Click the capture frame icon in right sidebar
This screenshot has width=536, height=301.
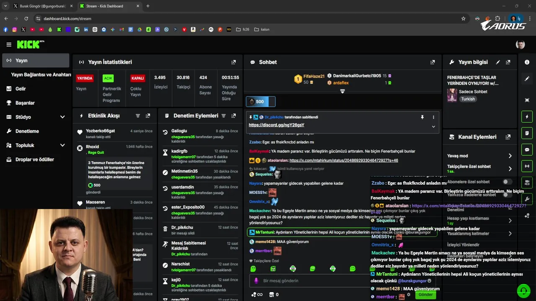coord(527,100)
